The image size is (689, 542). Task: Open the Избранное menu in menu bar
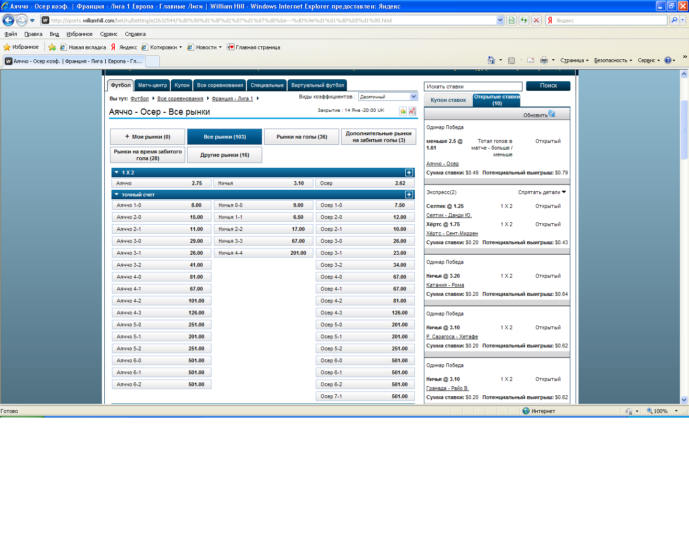79,34
